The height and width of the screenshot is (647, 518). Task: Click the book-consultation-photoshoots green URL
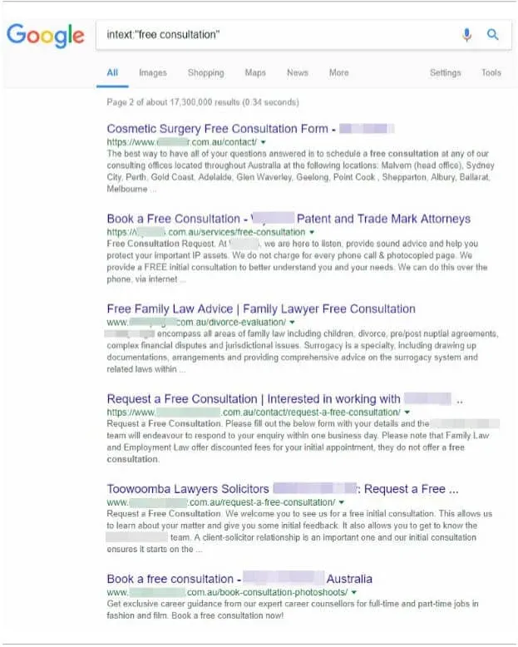click(227, 592)
